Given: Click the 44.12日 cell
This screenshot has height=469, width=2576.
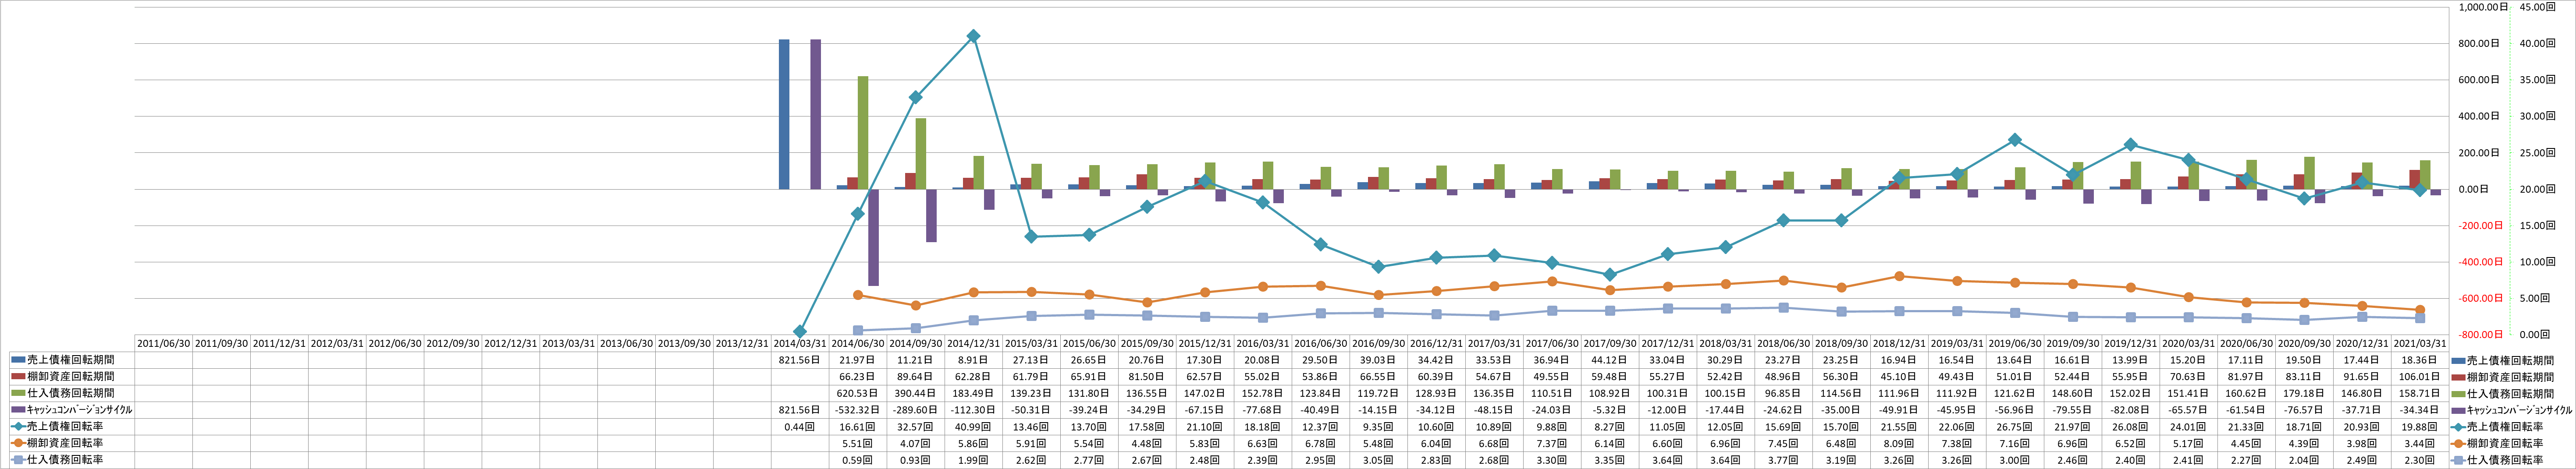Looking at the screenshot, I should (x=1610, y=360).
